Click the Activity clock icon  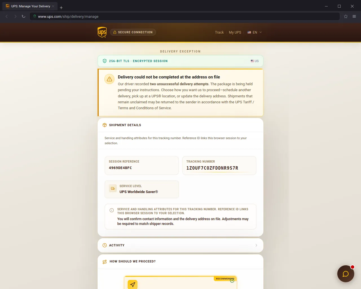[x=105, y=245]
